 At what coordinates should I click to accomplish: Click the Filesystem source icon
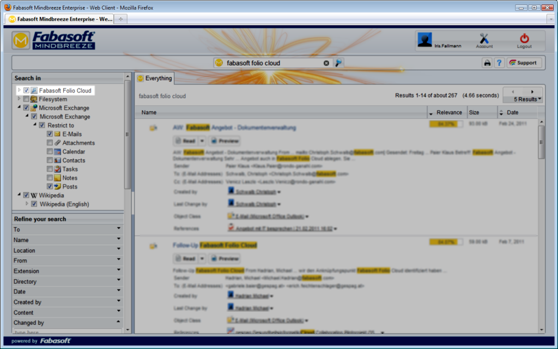click(x=34, y=99)
